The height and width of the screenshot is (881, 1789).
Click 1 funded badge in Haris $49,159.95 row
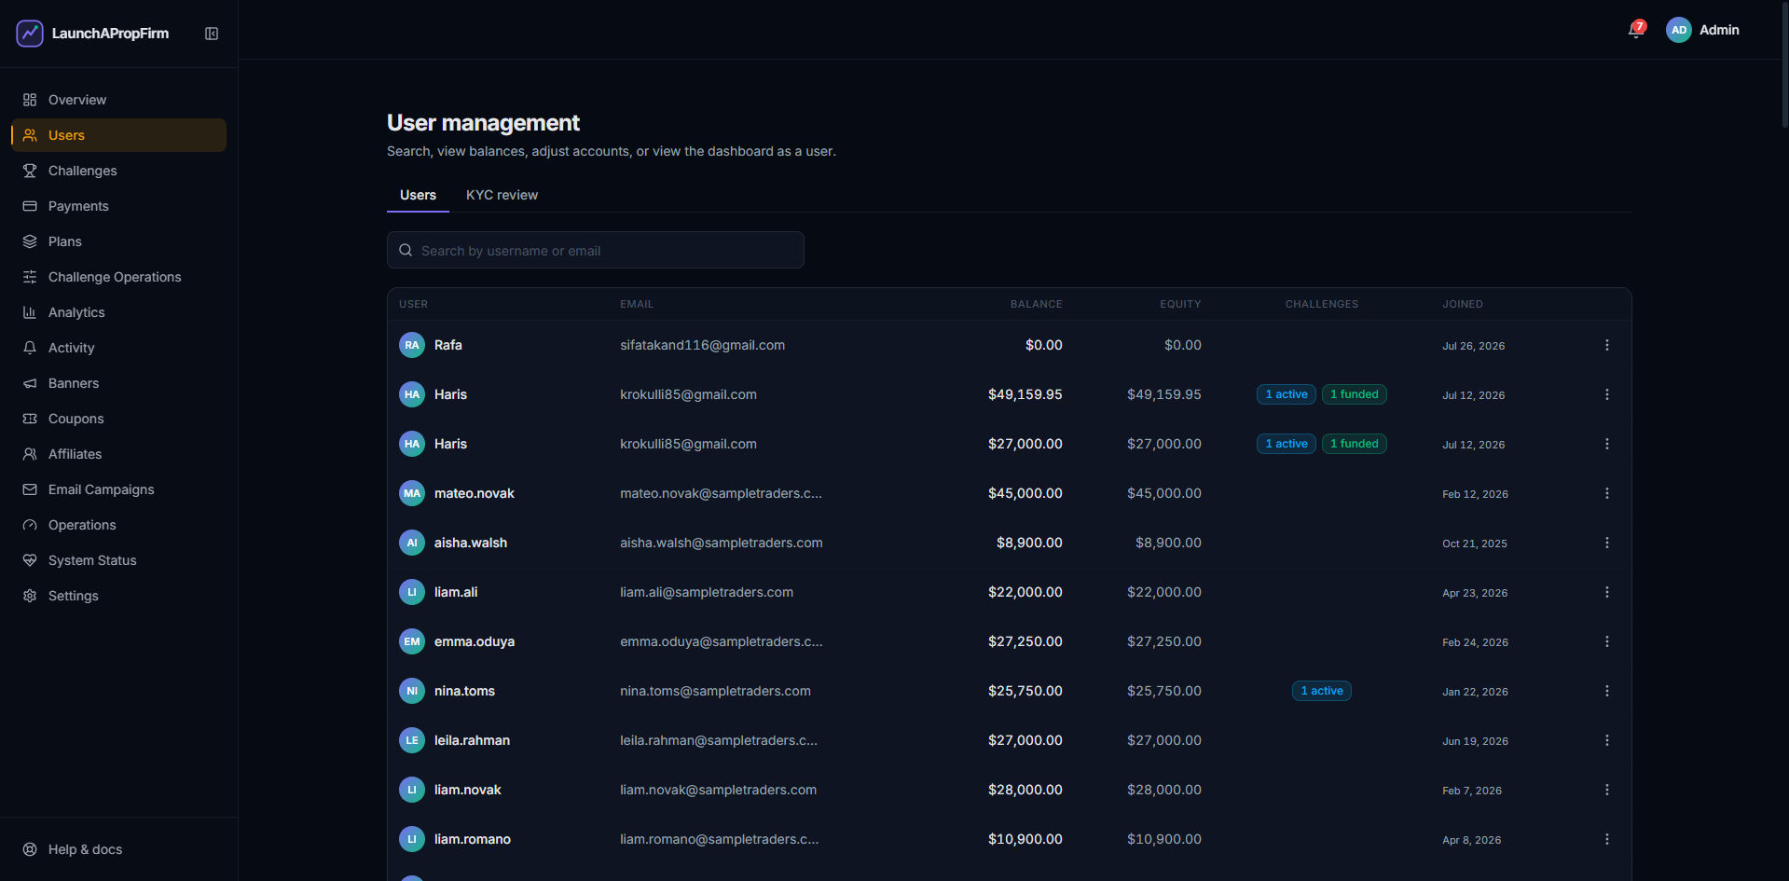[1354, 394]
